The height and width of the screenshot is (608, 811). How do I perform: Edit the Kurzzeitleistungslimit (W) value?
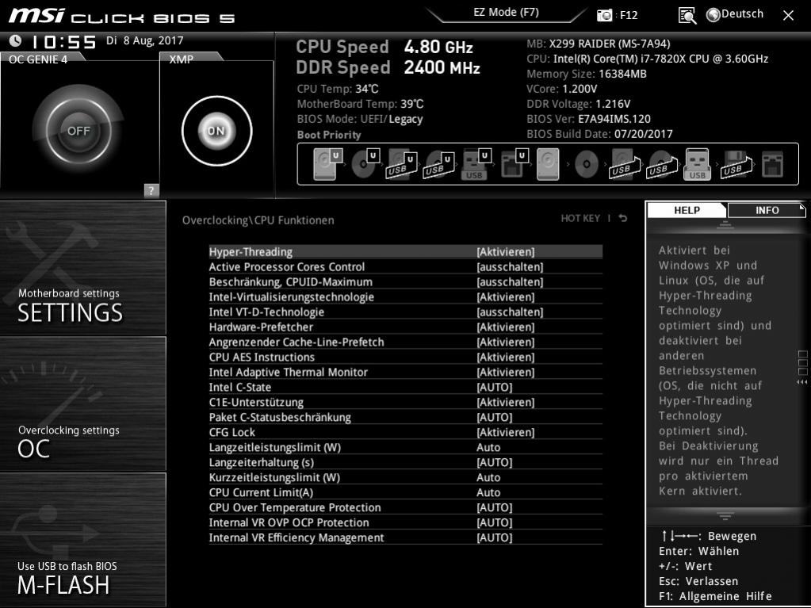(x=406, y=476)
